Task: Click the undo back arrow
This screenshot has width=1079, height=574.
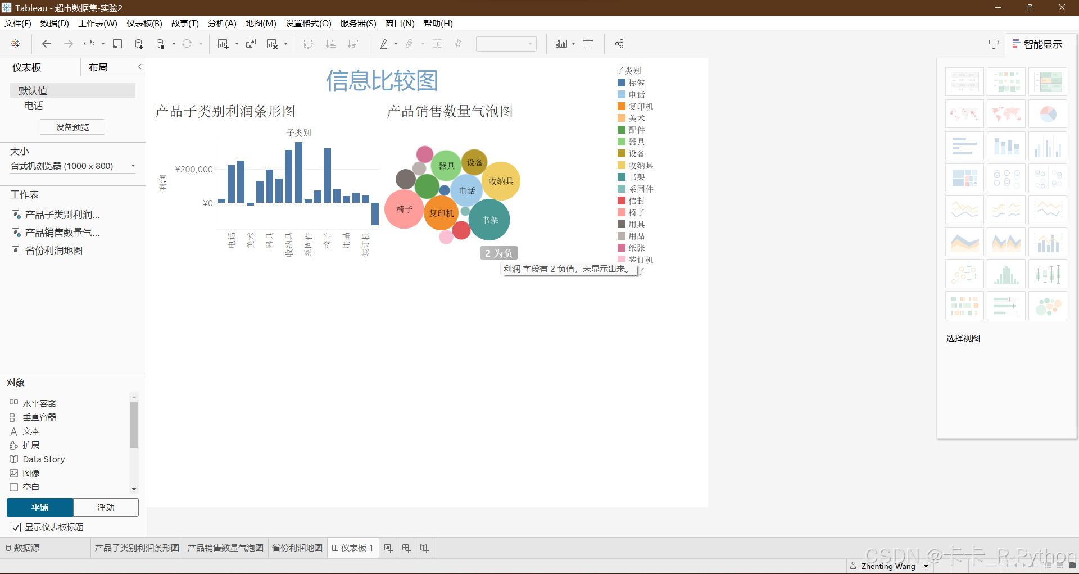Action: pyautogui.click(x=47, y=44)
